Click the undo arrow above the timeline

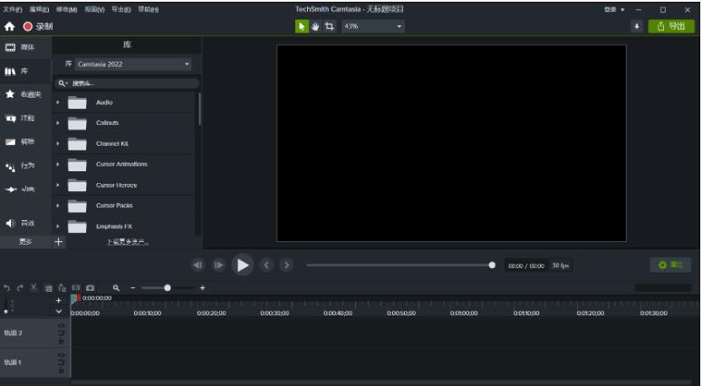6,287
